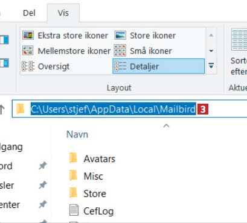Image resolution: width=247 pixels, height=223 pixels.
Task: Expand the layout gallery more options
Action: pyautogui.click(x=211, y=66)
